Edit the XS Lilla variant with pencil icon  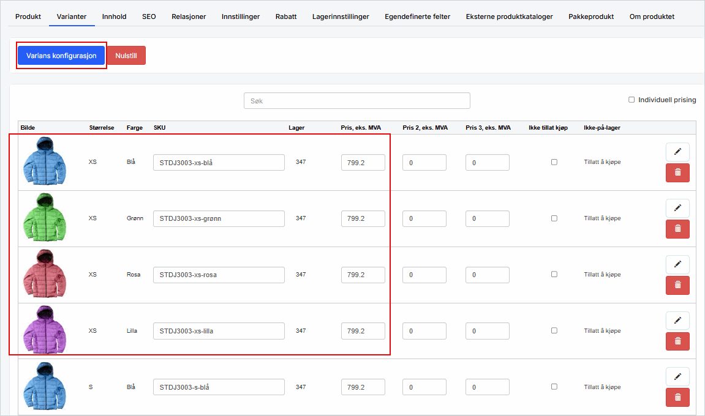[677, 321]
